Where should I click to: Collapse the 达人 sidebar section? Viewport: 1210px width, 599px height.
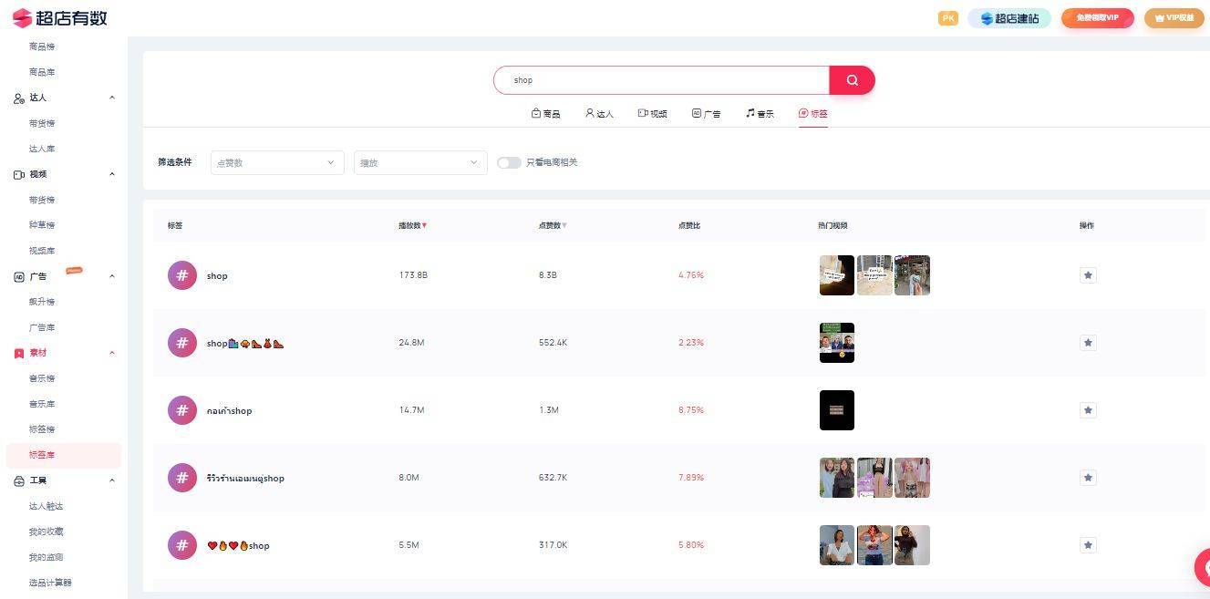click(111, 97)
